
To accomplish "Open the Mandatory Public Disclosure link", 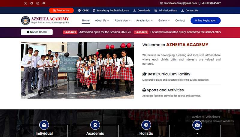I will [x=111, y=10].
